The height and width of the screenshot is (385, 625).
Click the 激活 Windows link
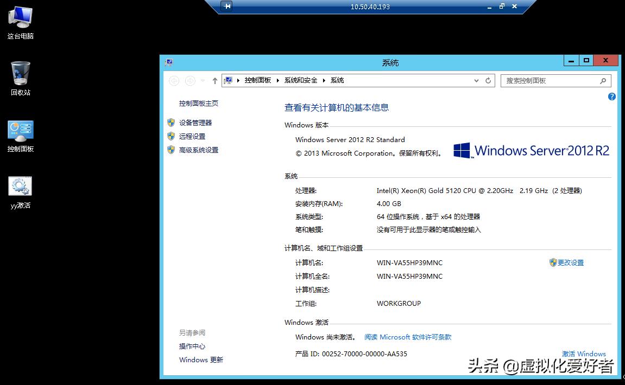click(584, 354)
